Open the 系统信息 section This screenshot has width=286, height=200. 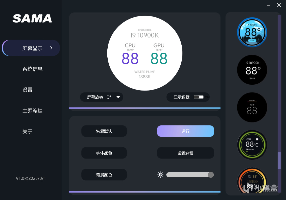(x=32, y=69)
